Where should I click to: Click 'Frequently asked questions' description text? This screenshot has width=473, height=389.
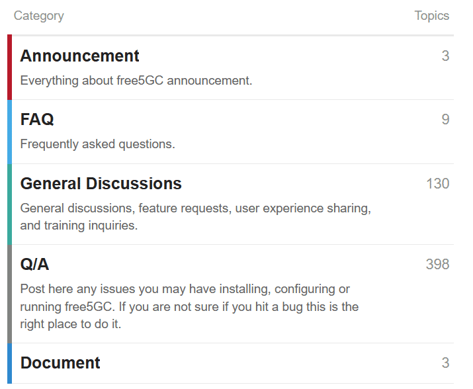coord(97,144)
